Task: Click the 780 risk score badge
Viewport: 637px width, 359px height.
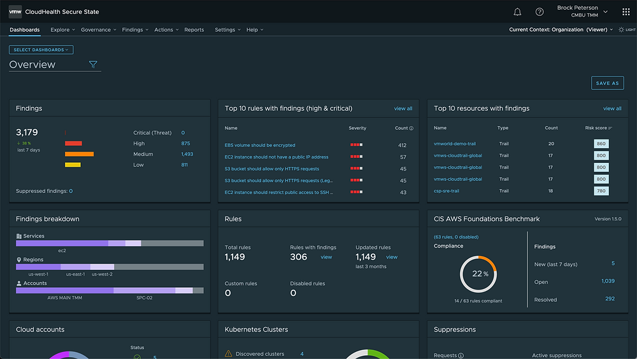Action: pyautogui.click(x=601, y=191)
